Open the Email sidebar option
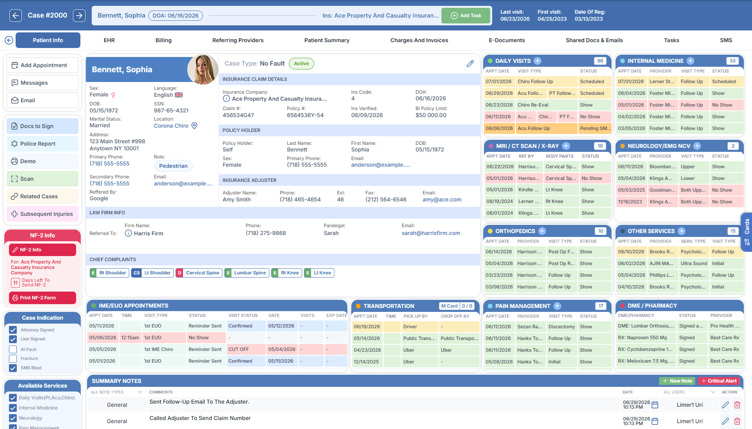The image size is (752, 429). point(43,100)
